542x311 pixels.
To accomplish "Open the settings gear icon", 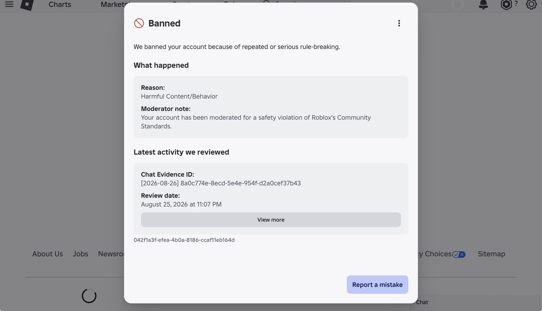I will click(531, 5).
